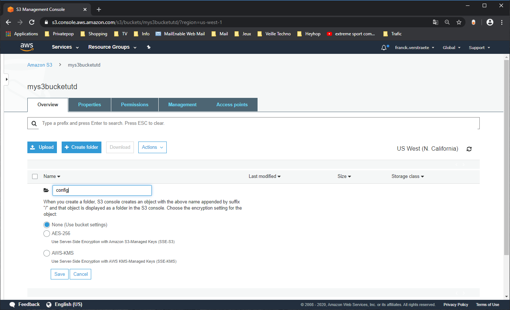Click English (US) language selector
This screenshot has height=310, width=510.
(68, 305)
